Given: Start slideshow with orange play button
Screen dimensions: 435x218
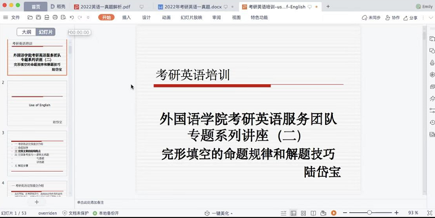Looking at the screenshot, I should [x=334, y=213].
